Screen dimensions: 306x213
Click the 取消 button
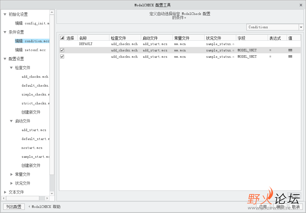point(296,207)
